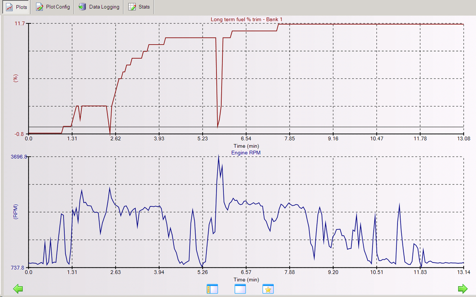
Task: Switch to the Stats tab
Action: (x=139, y=7)
